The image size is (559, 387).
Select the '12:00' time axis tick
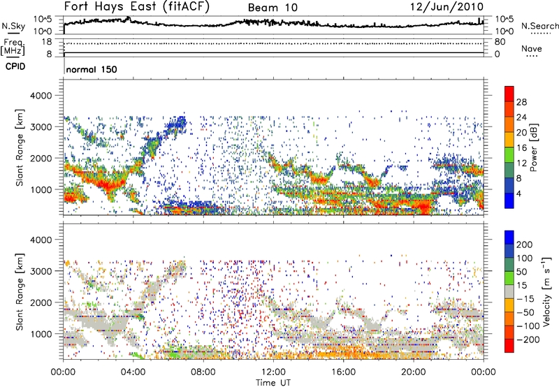(x=273, y=372)
